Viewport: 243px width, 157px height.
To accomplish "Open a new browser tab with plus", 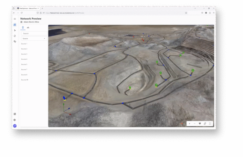I will point(42,8).
